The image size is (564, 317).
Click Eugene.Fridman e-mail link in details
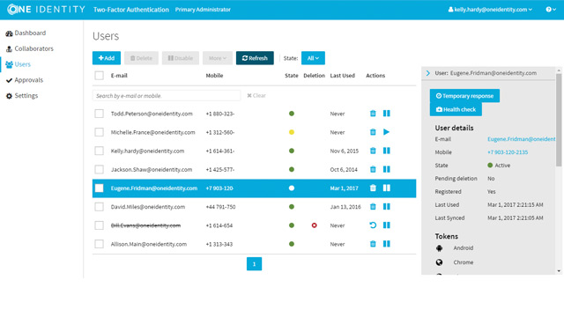point(521,139)
